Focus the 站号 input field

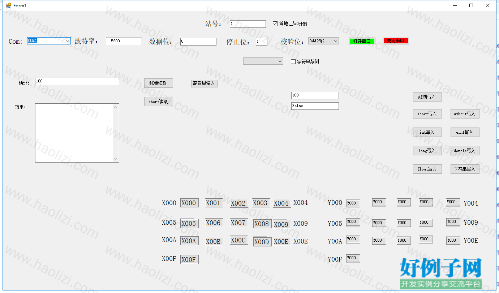coord(248,24)
